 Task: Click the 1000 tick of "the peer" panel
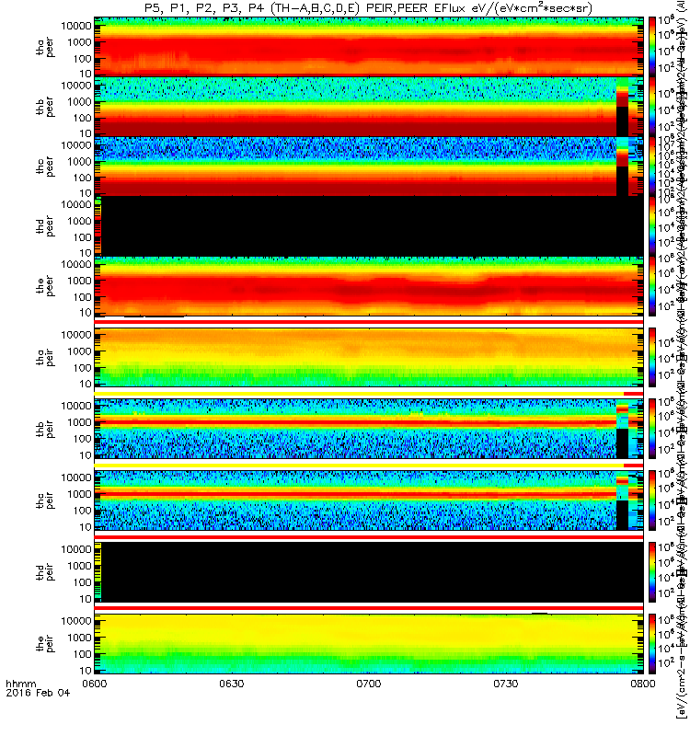(79, 281)
